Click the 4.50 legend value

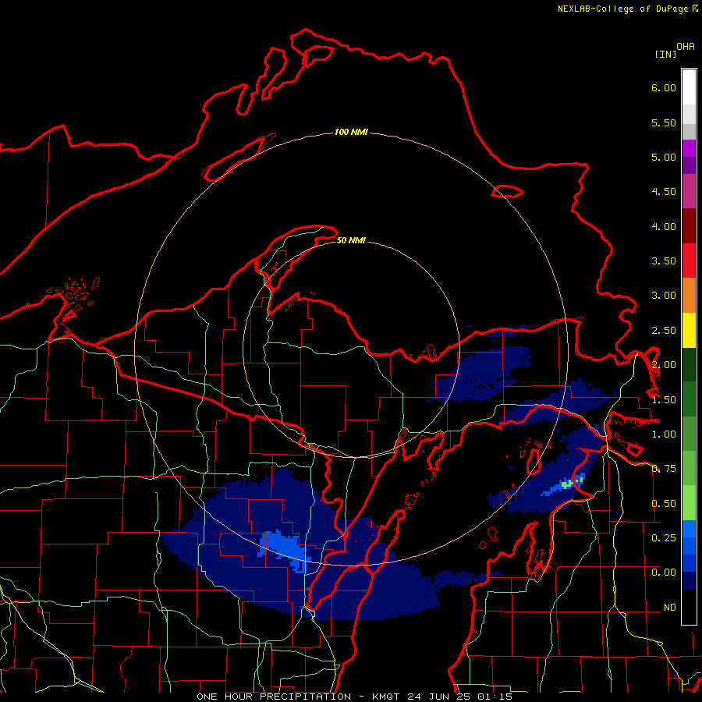point(664,192)
